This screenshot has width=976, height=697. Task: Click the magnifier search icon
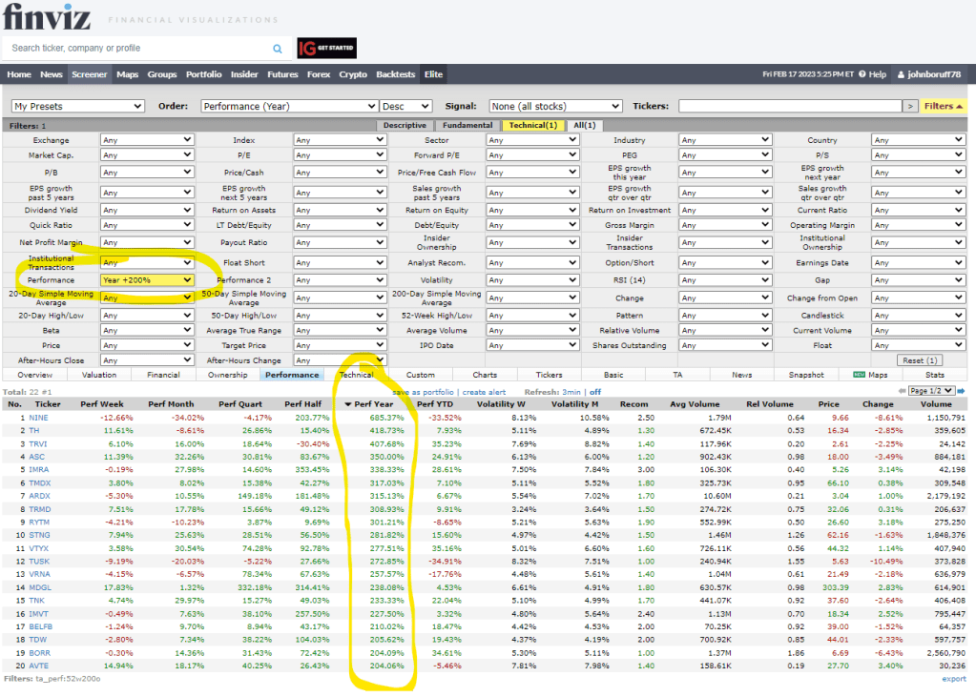(278, 49)
